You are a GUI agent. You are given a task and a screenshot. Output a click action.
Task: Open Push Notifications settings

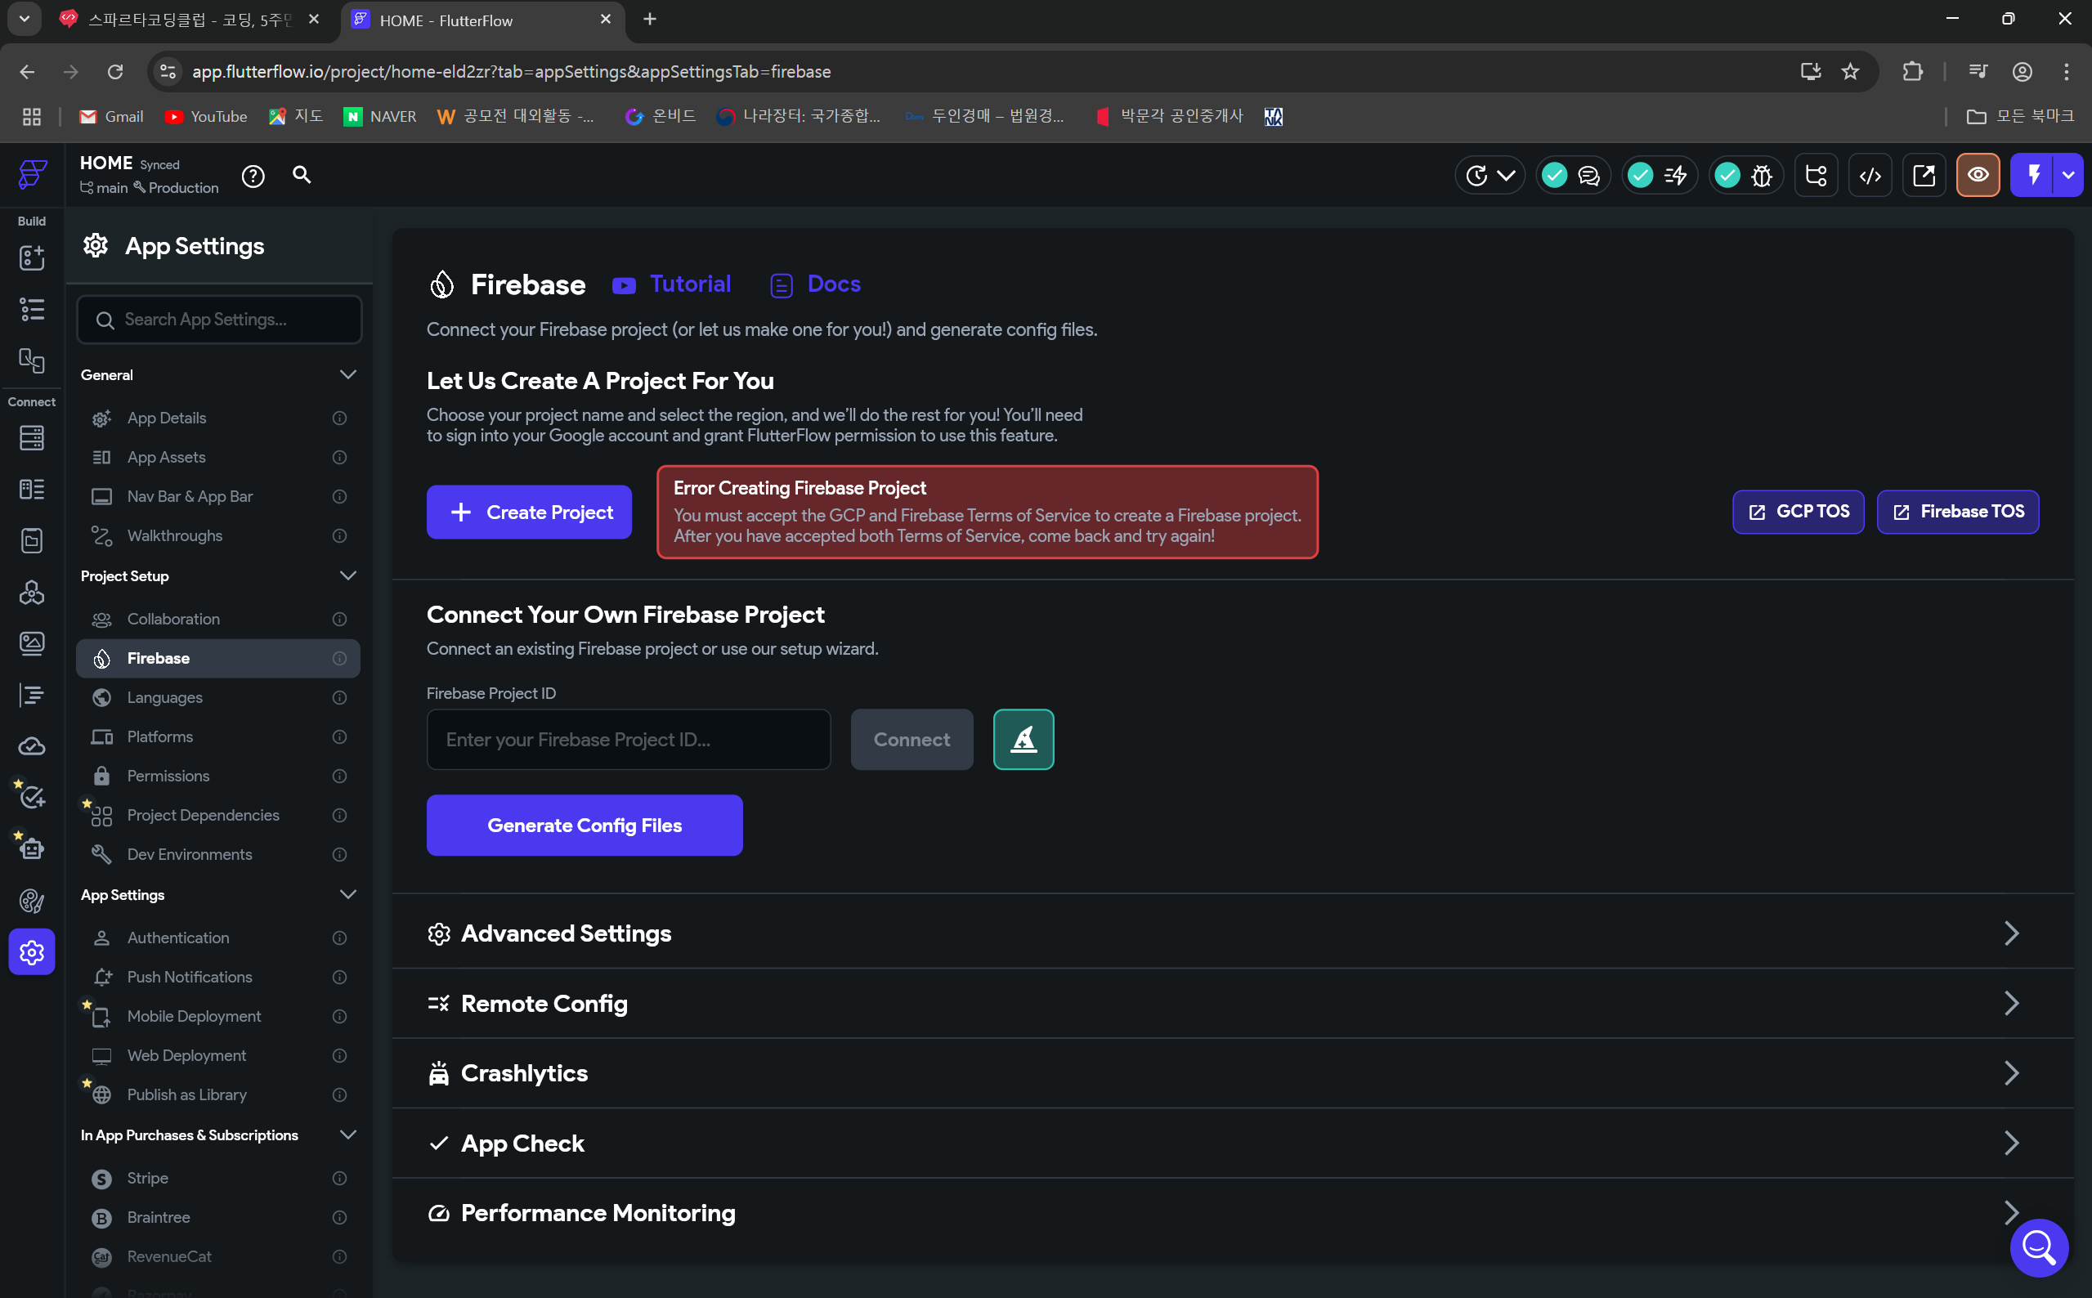[x=218, y=977]
